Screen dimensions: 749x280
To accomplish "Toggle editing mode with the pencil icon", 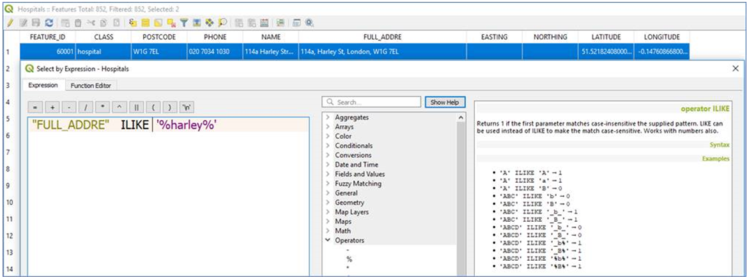I will 10,22.
